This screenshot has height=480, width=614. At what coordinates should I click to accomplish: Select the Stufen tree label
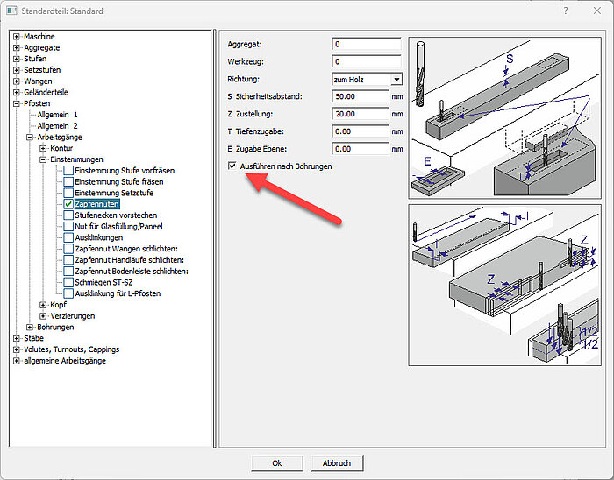click(x=35, y=59)
